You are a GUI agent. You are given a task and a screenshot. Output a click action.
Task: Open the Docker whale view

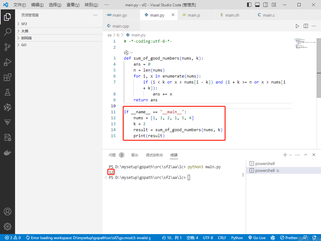tap(8, 153)
